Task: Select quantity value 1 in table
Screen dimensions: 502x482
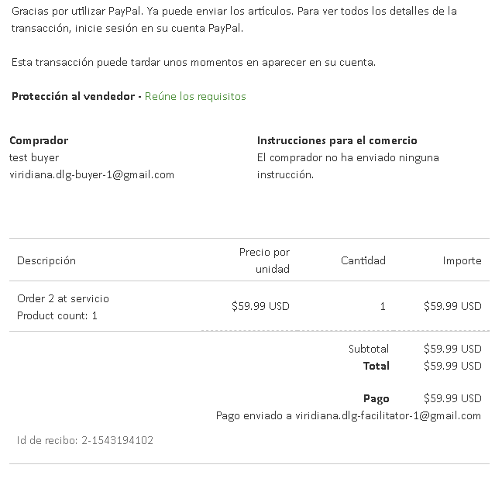Action: click(383, 307)
